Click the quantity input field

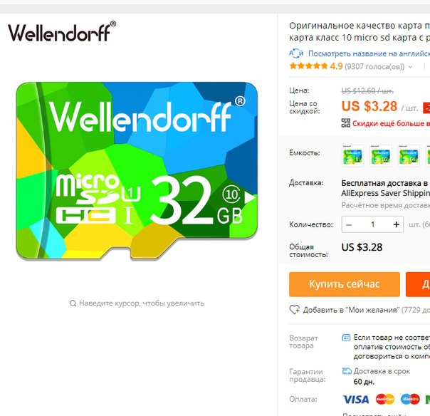(372, 224)
